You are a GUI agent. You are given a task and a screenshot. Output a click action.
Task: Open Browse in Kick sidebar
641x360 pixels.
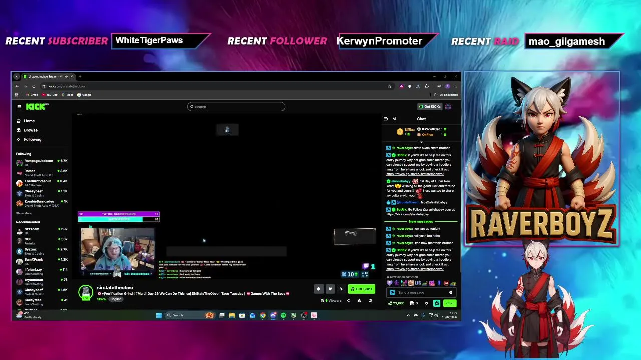(x=26, y=130)
